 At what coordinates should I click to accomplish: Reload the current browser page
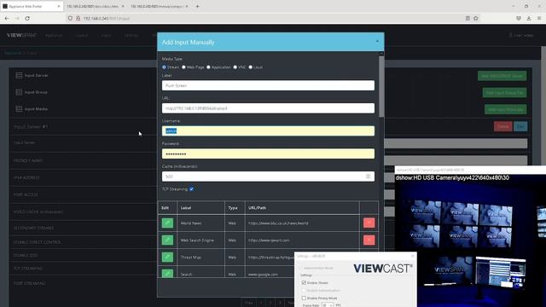(27, 18)
